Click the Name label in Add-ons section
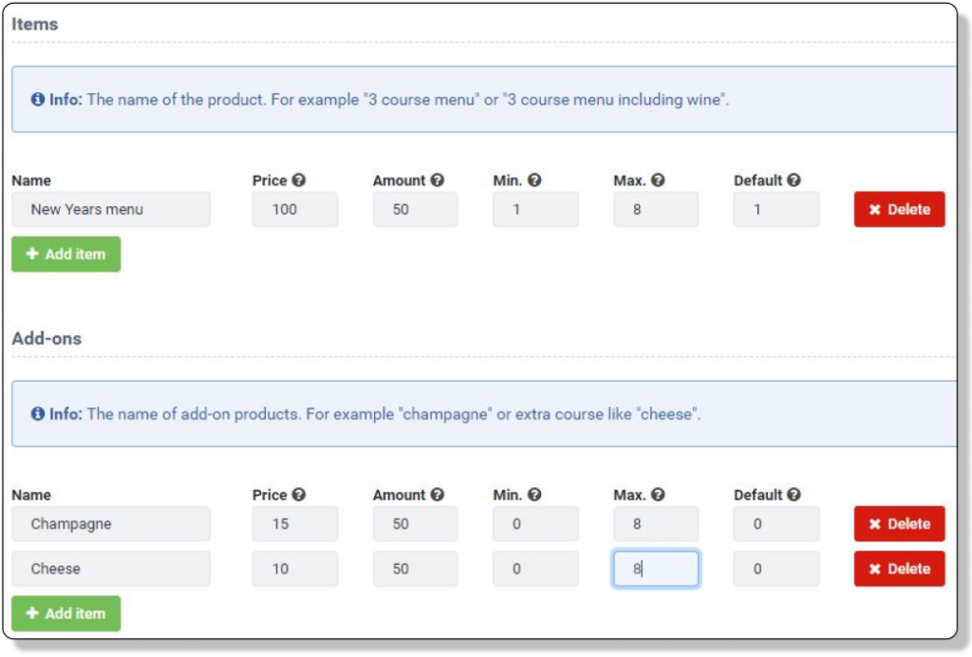Viewport: 972px width, 657px height. (x=31, y=495)
